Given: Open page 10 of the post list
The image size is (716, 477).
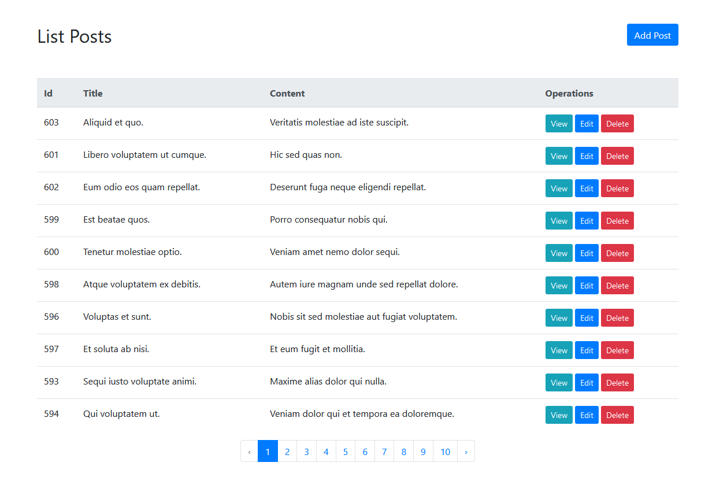Looking at the screenshot, I should tap(445, 452).
